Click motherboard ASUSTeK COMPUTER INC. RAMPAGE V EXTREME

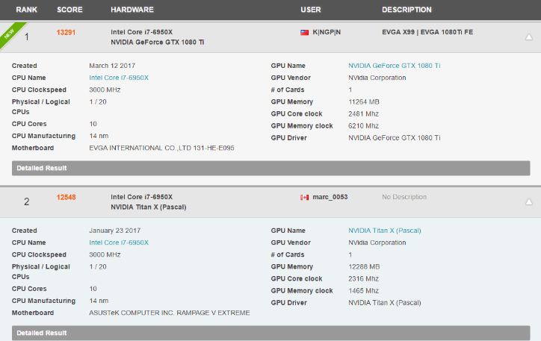coord(170,313)
